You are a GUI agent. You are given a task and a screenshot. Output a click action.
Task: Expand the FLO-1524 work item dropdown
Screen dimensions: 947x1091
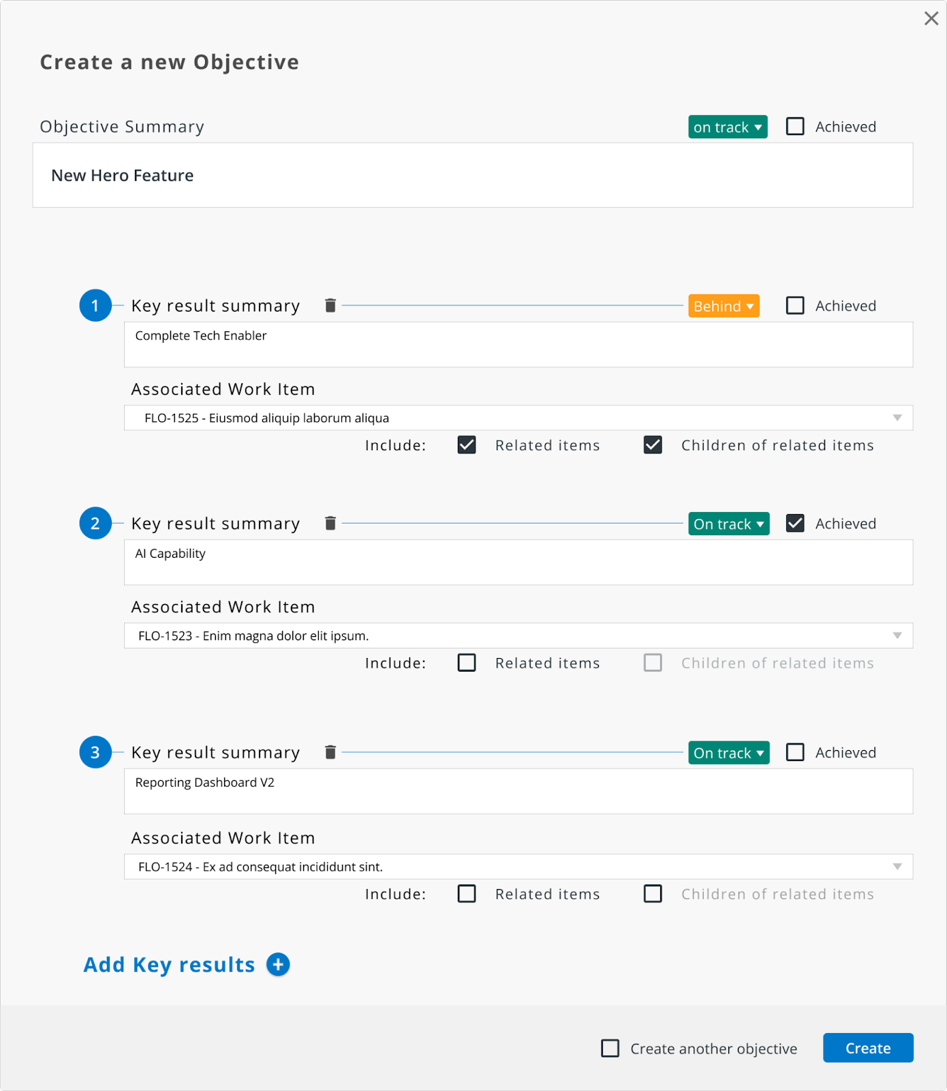tap(518, 867)
